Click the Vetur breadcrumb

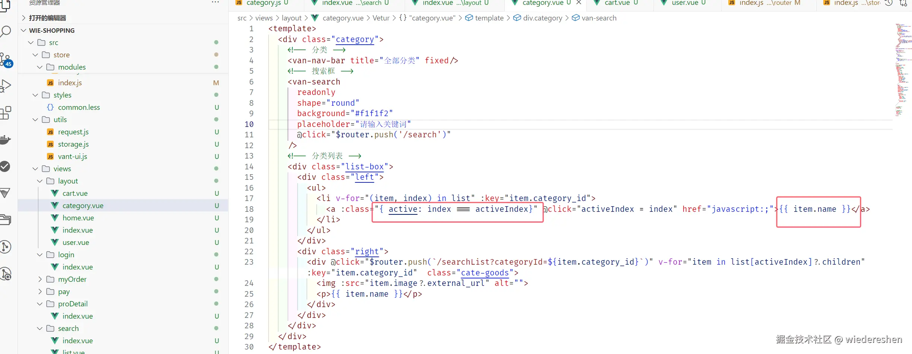coord(381,18)
